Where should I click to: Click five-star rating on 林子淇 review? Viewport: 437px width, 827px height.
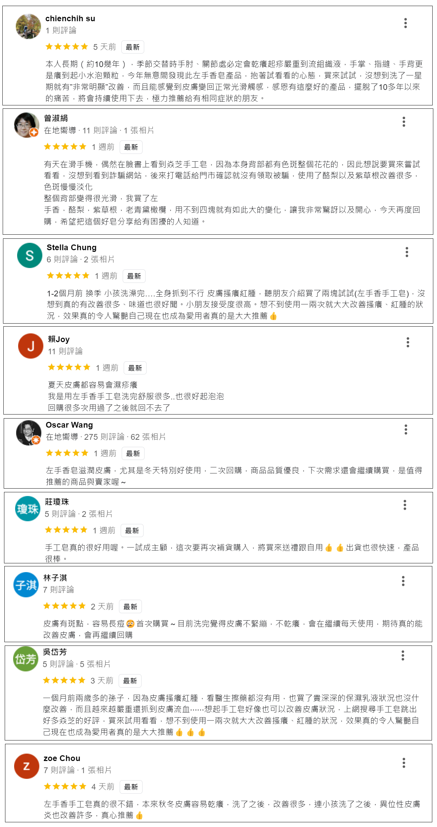pos(65,606)
